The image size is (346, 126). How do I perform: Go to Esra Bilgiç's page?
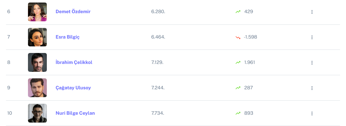[x=68, y=37]
